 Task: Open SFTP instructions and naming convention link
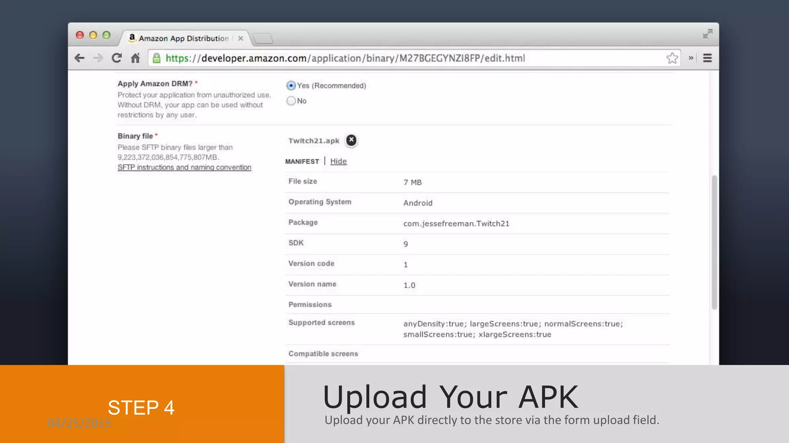pos(184,167)
